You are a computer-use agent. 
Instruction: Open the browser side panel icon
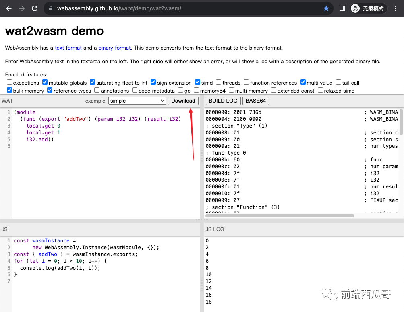coord(342,8)
